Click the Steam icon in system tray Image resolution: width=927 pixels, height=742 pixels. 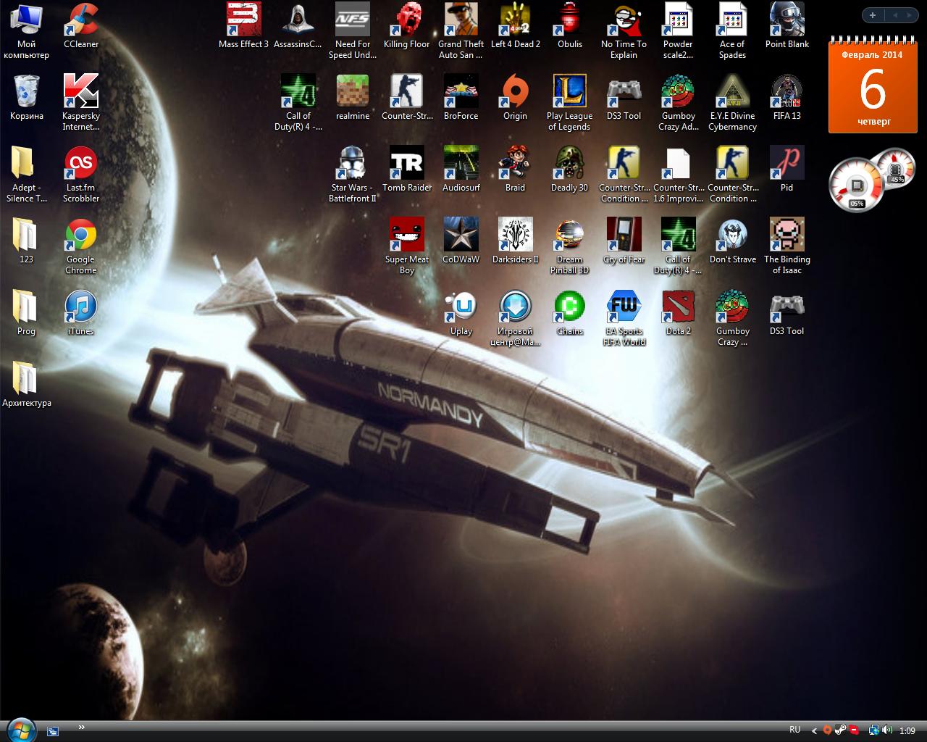841,730
